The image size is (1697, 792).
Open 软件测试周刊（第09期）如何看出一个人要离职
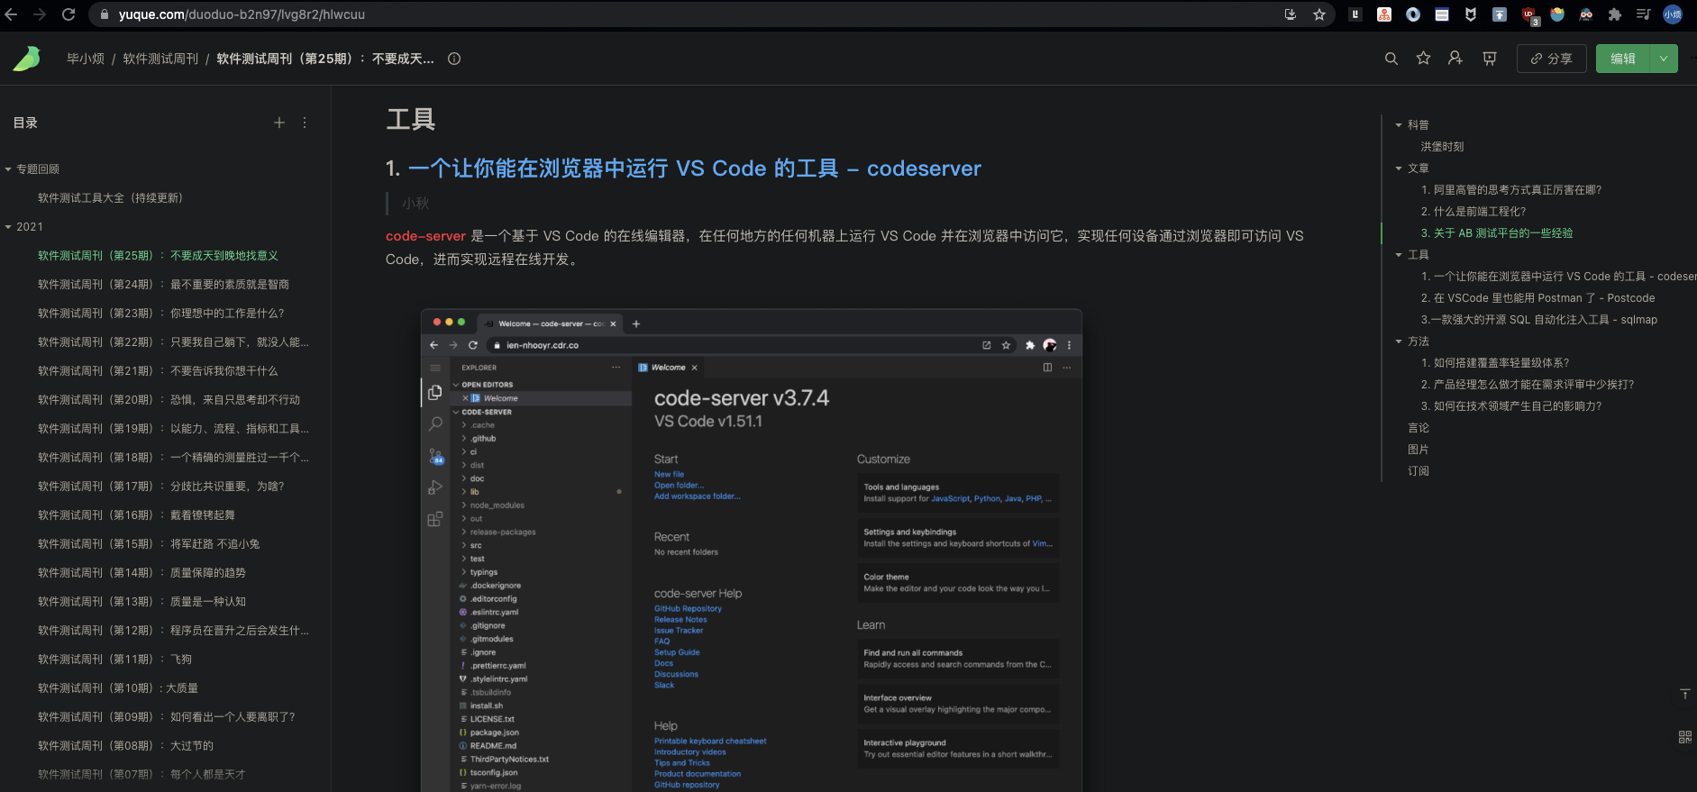click(166, 717)
